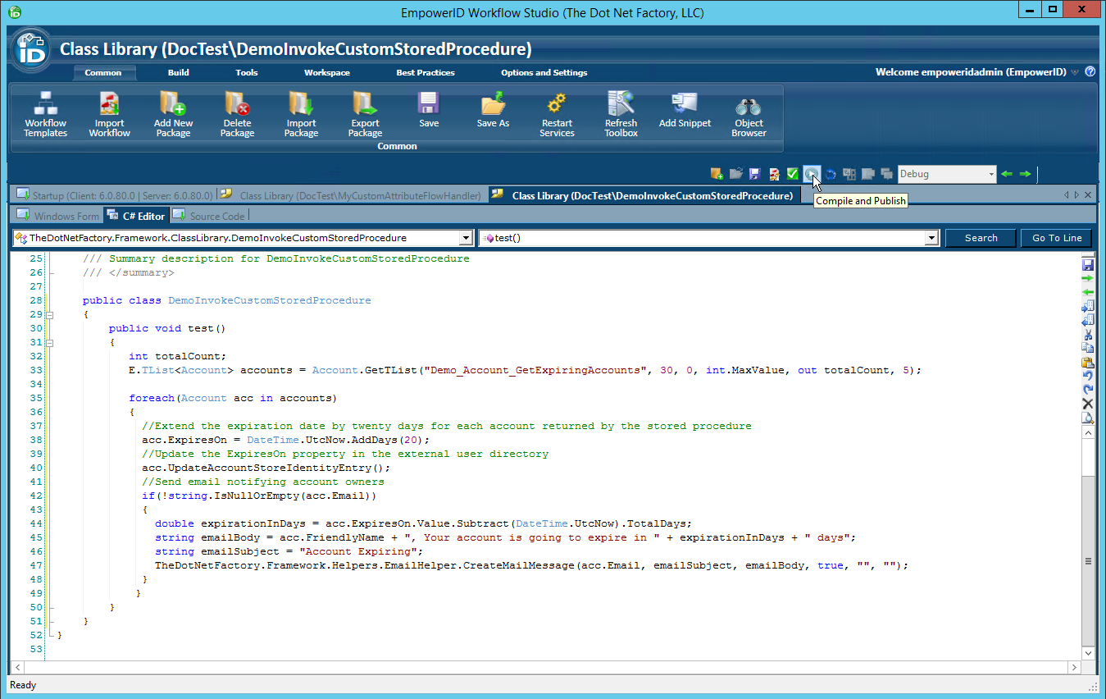Click the green validate checkmark toolbar icon
1106x699 pixels.
click(792, 173)
